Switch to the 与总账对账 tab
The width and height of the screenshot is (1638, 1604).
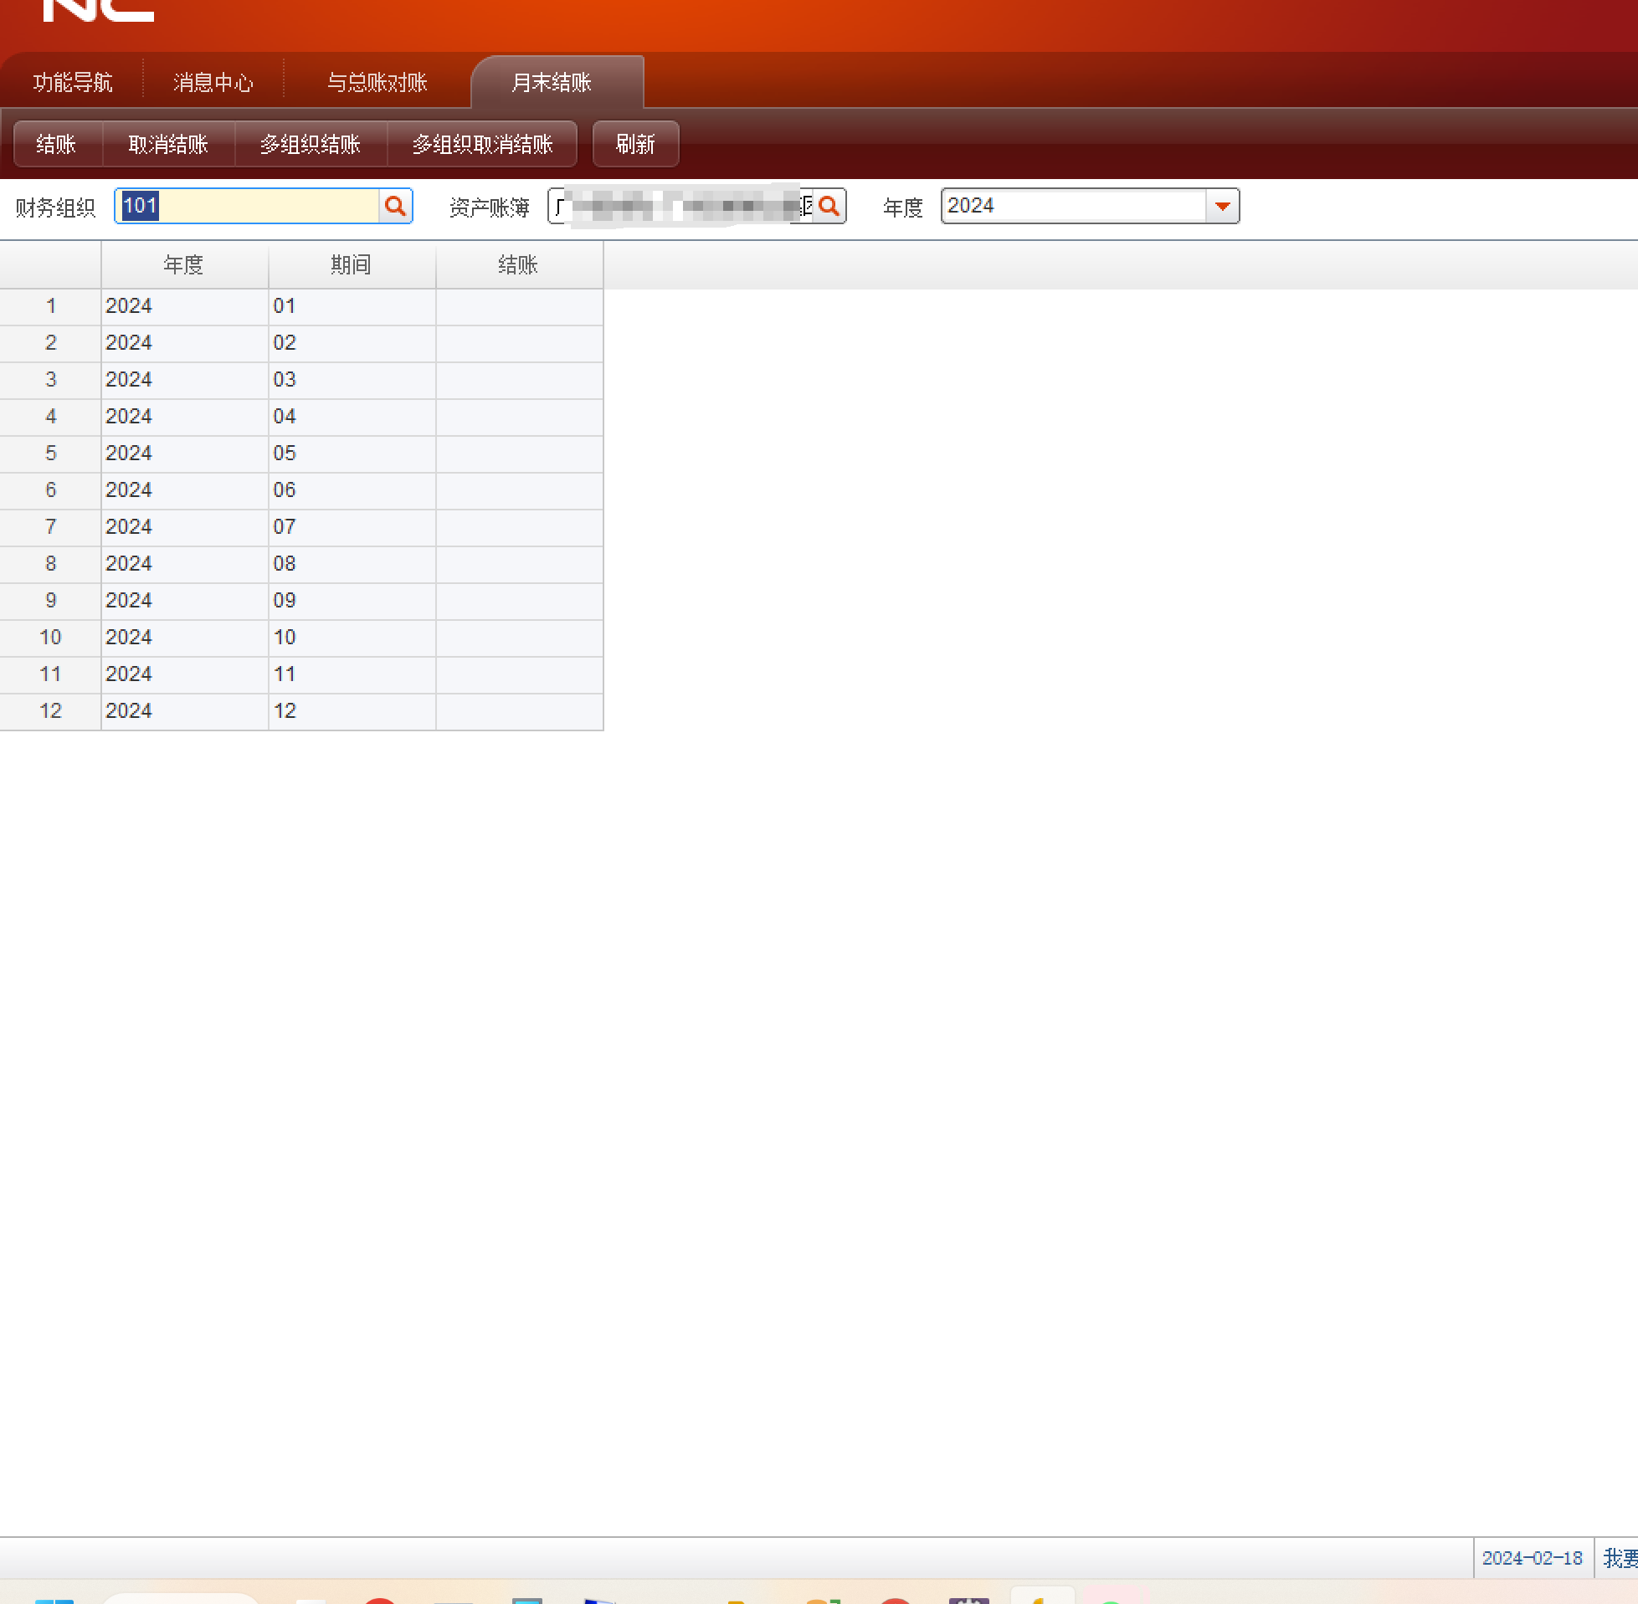(377, 83)
